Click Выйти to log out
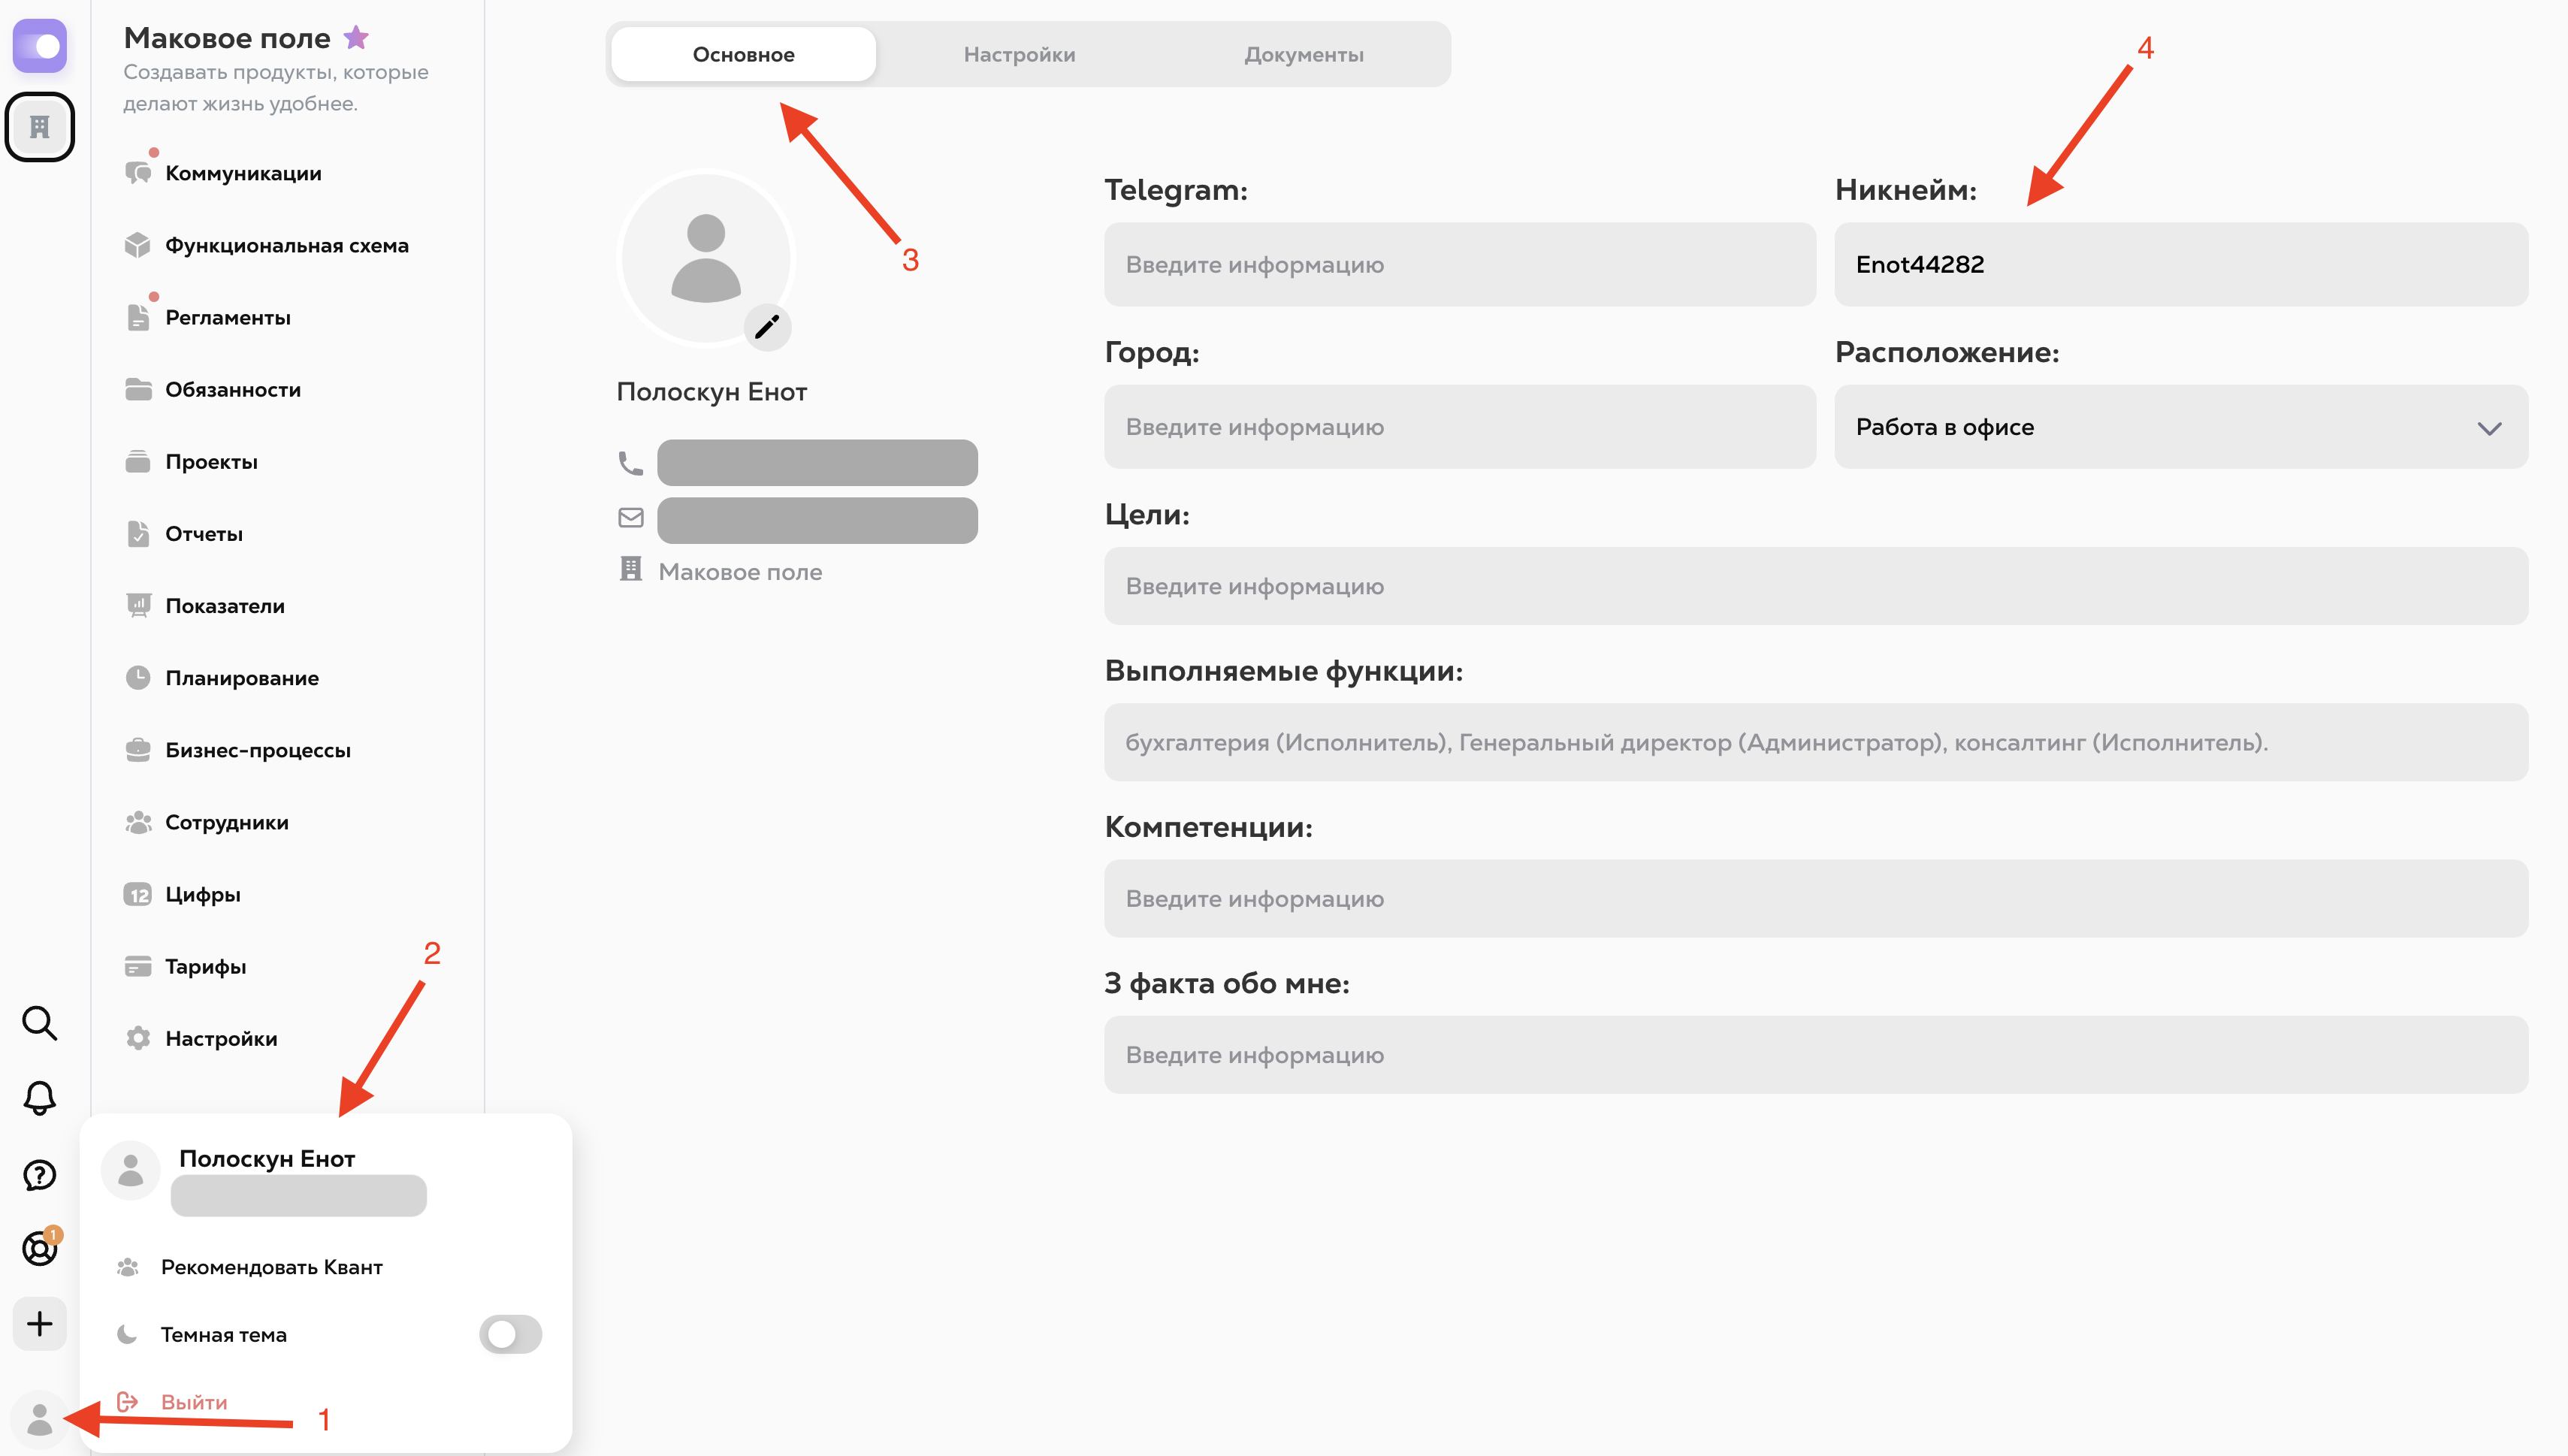 194,1402
